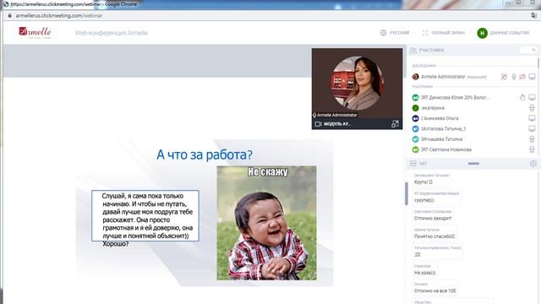Image resolution: width=541 pixels, height=304 pixels.
Task: Click first crossed-out icon beside Armelle Administrator
Action: (x=504, y=77)
